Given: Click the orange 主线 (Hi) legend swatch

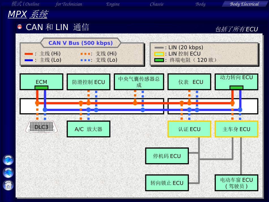Looking at the screenshot, I should [29, 54].
